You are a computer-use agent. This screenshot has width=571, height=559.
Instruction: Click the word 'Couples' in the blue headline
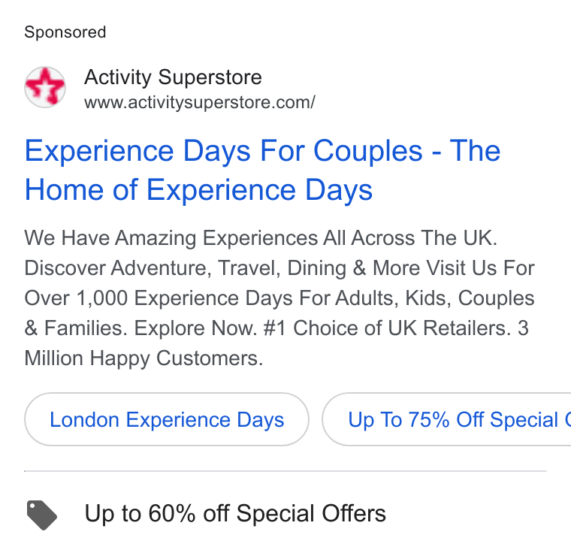coord(368,152)
